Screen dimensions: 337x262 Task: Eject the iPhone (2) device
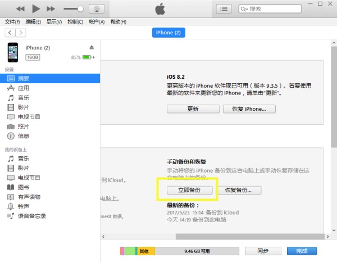pyautogui.click(x=92, y=47)
